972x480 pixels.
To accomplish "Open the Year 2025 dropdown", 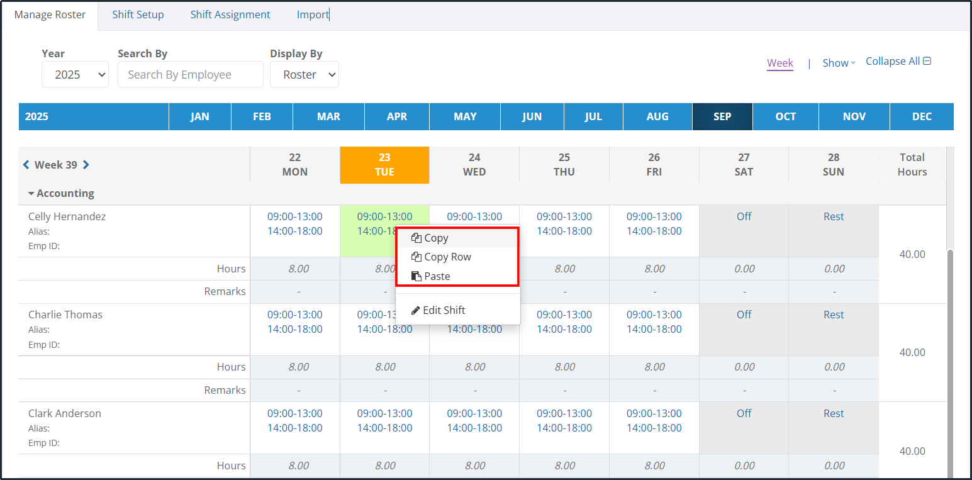I will pos(75,74).
